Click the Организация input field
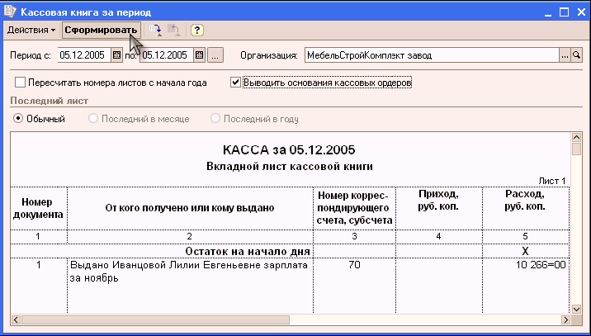This screenshot has width=591, height=336. tap(429, 55)
